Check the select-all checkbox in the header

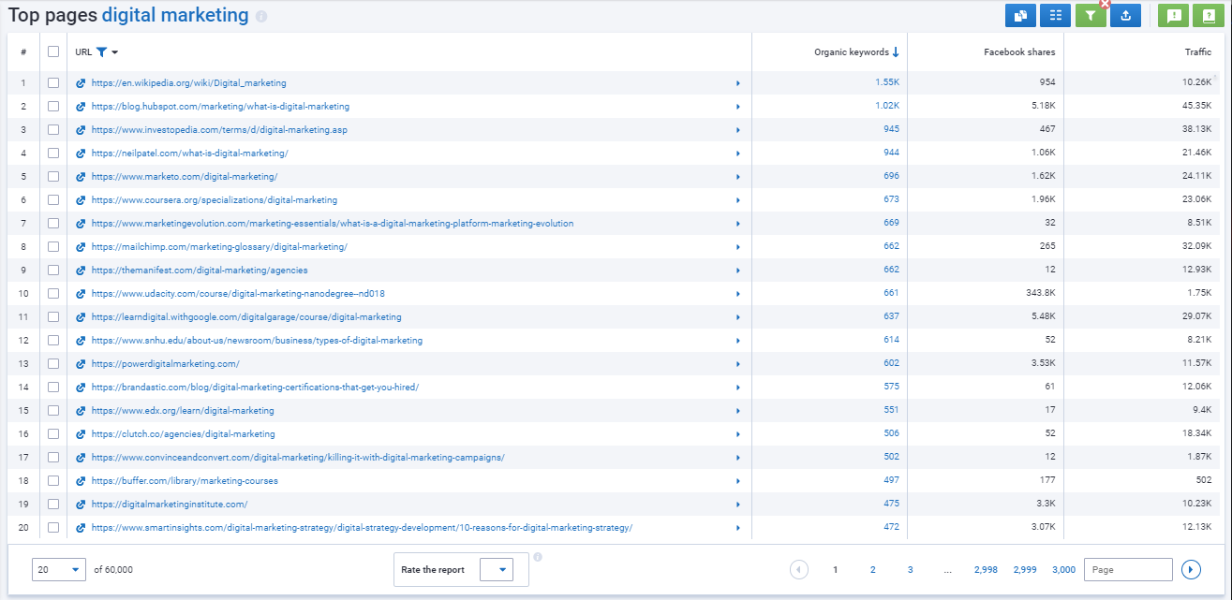(x=53, y=51)
